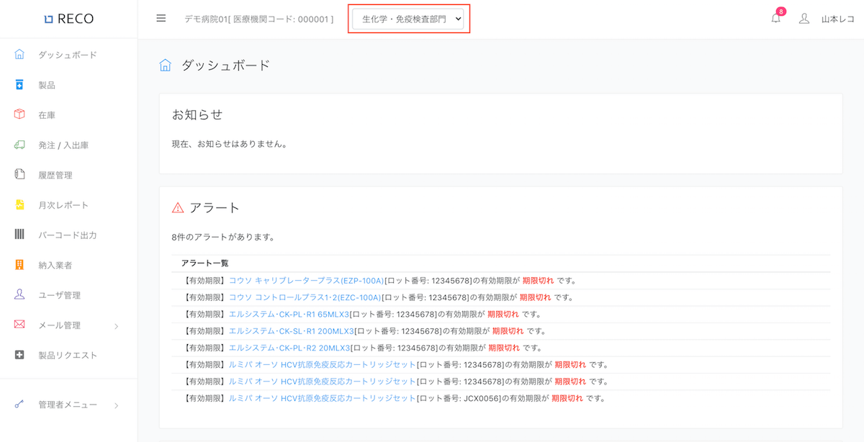This screenshot has height=442, width=864.
Task: Open the 納入業者 sidebar menu
Action: point(55,265)
